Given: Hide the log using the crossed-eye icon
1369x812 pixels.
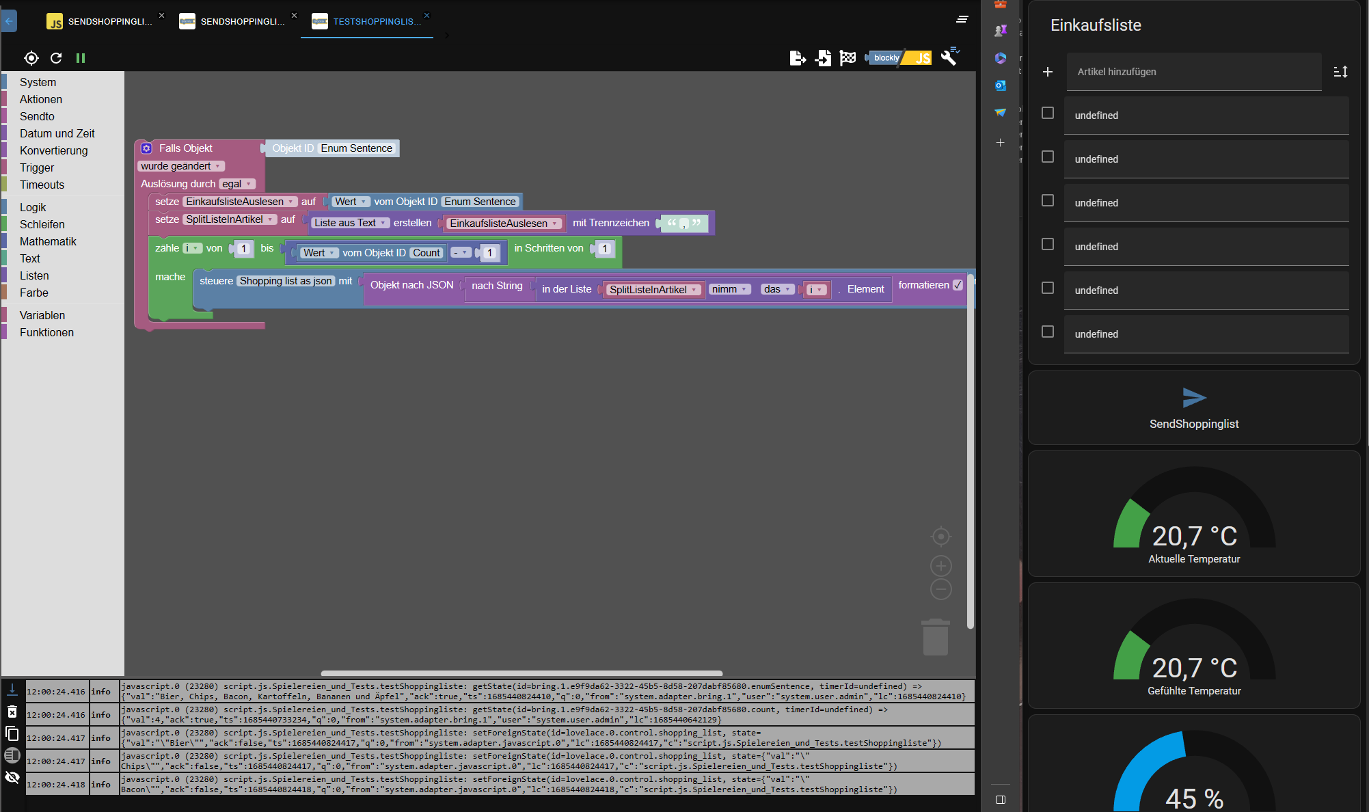Looking at the screenshot, I should coord(12,777).
